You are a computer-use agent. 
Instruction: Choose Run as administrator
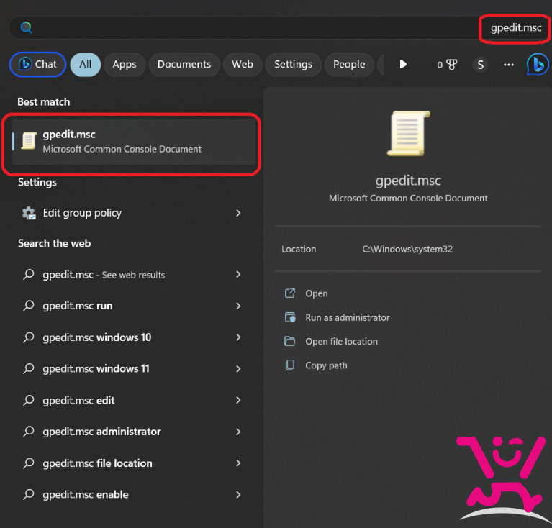point(348,318)
